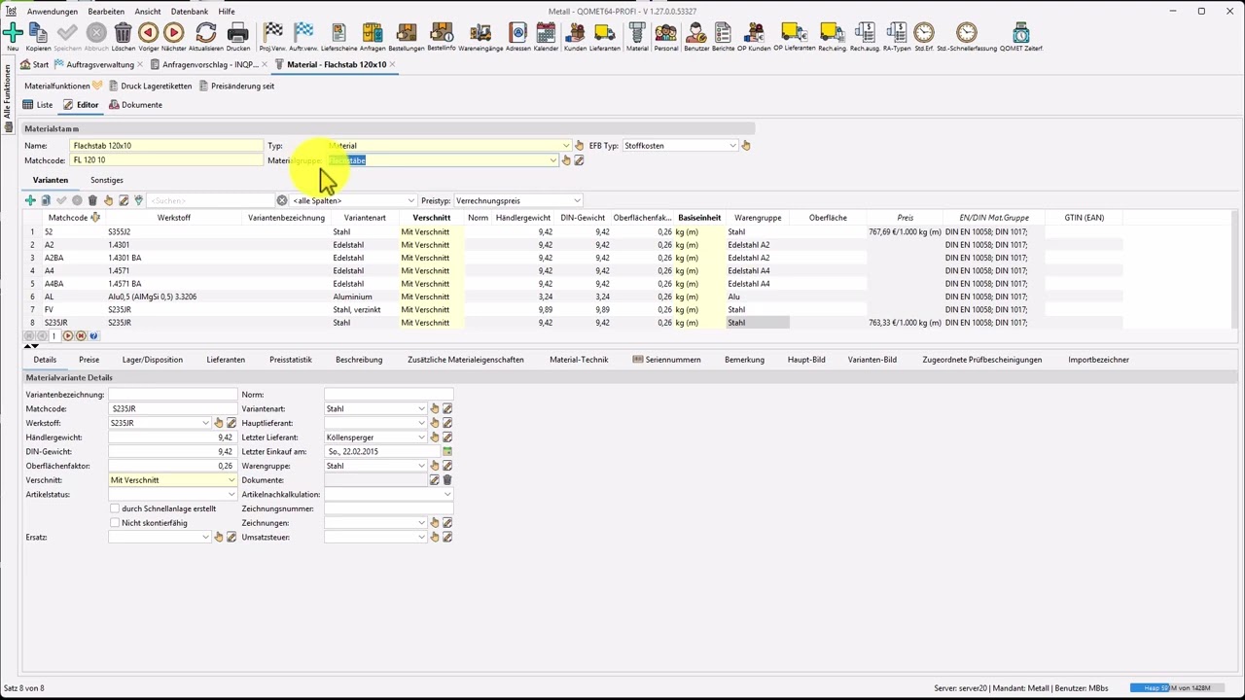Open Personal toolbar icon

click(666, 33)
